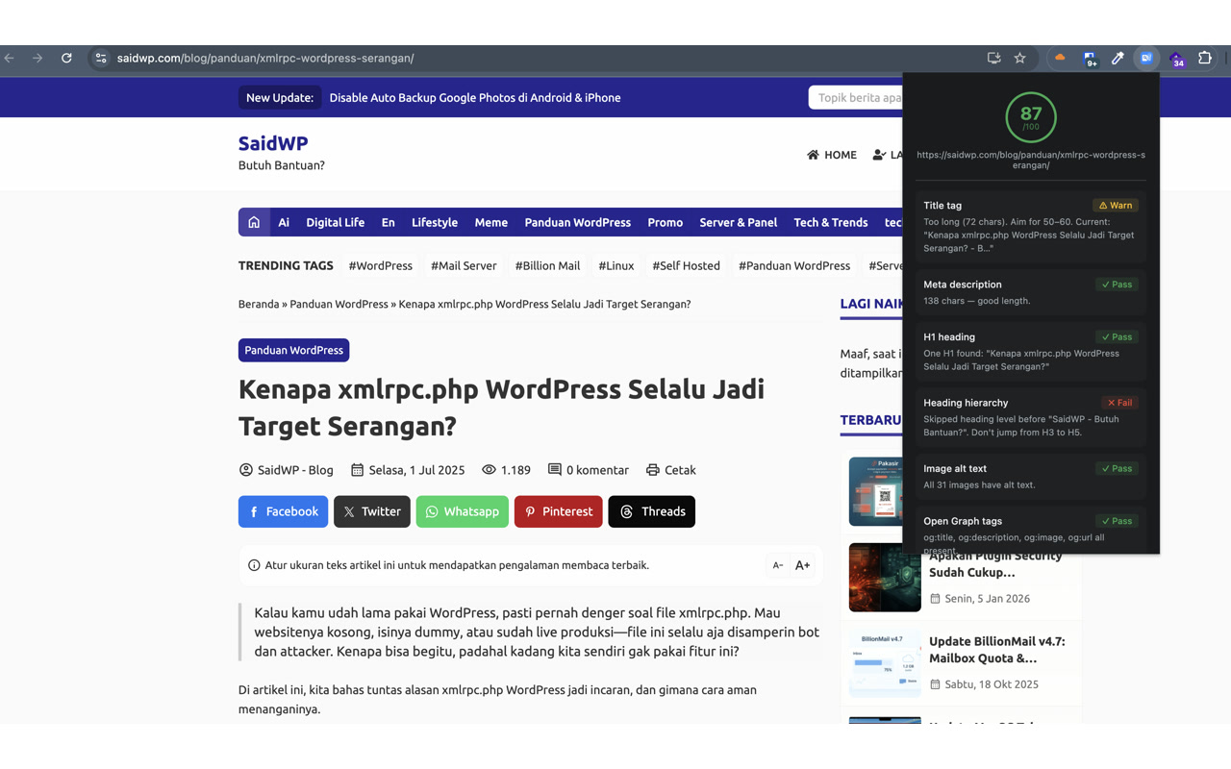Click the Meta description result in SEO panel
The image size is (1231, 769).
tap(1031, 292)
